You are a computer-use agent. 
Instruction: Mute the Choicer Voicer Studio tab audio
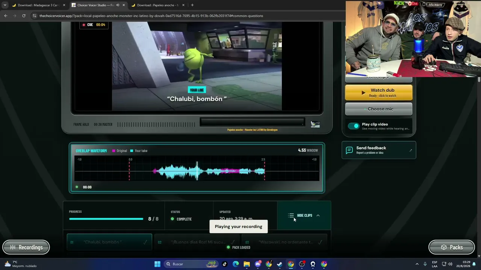click(x=118, y=5)
